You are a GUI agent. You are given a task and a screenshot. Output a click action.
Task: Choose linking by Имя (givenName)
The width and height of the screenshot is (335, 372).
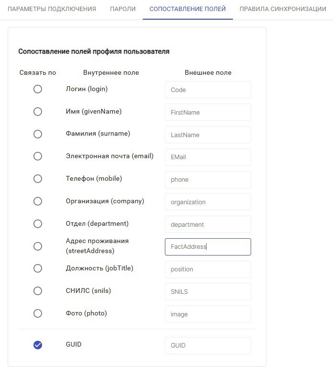38,112
